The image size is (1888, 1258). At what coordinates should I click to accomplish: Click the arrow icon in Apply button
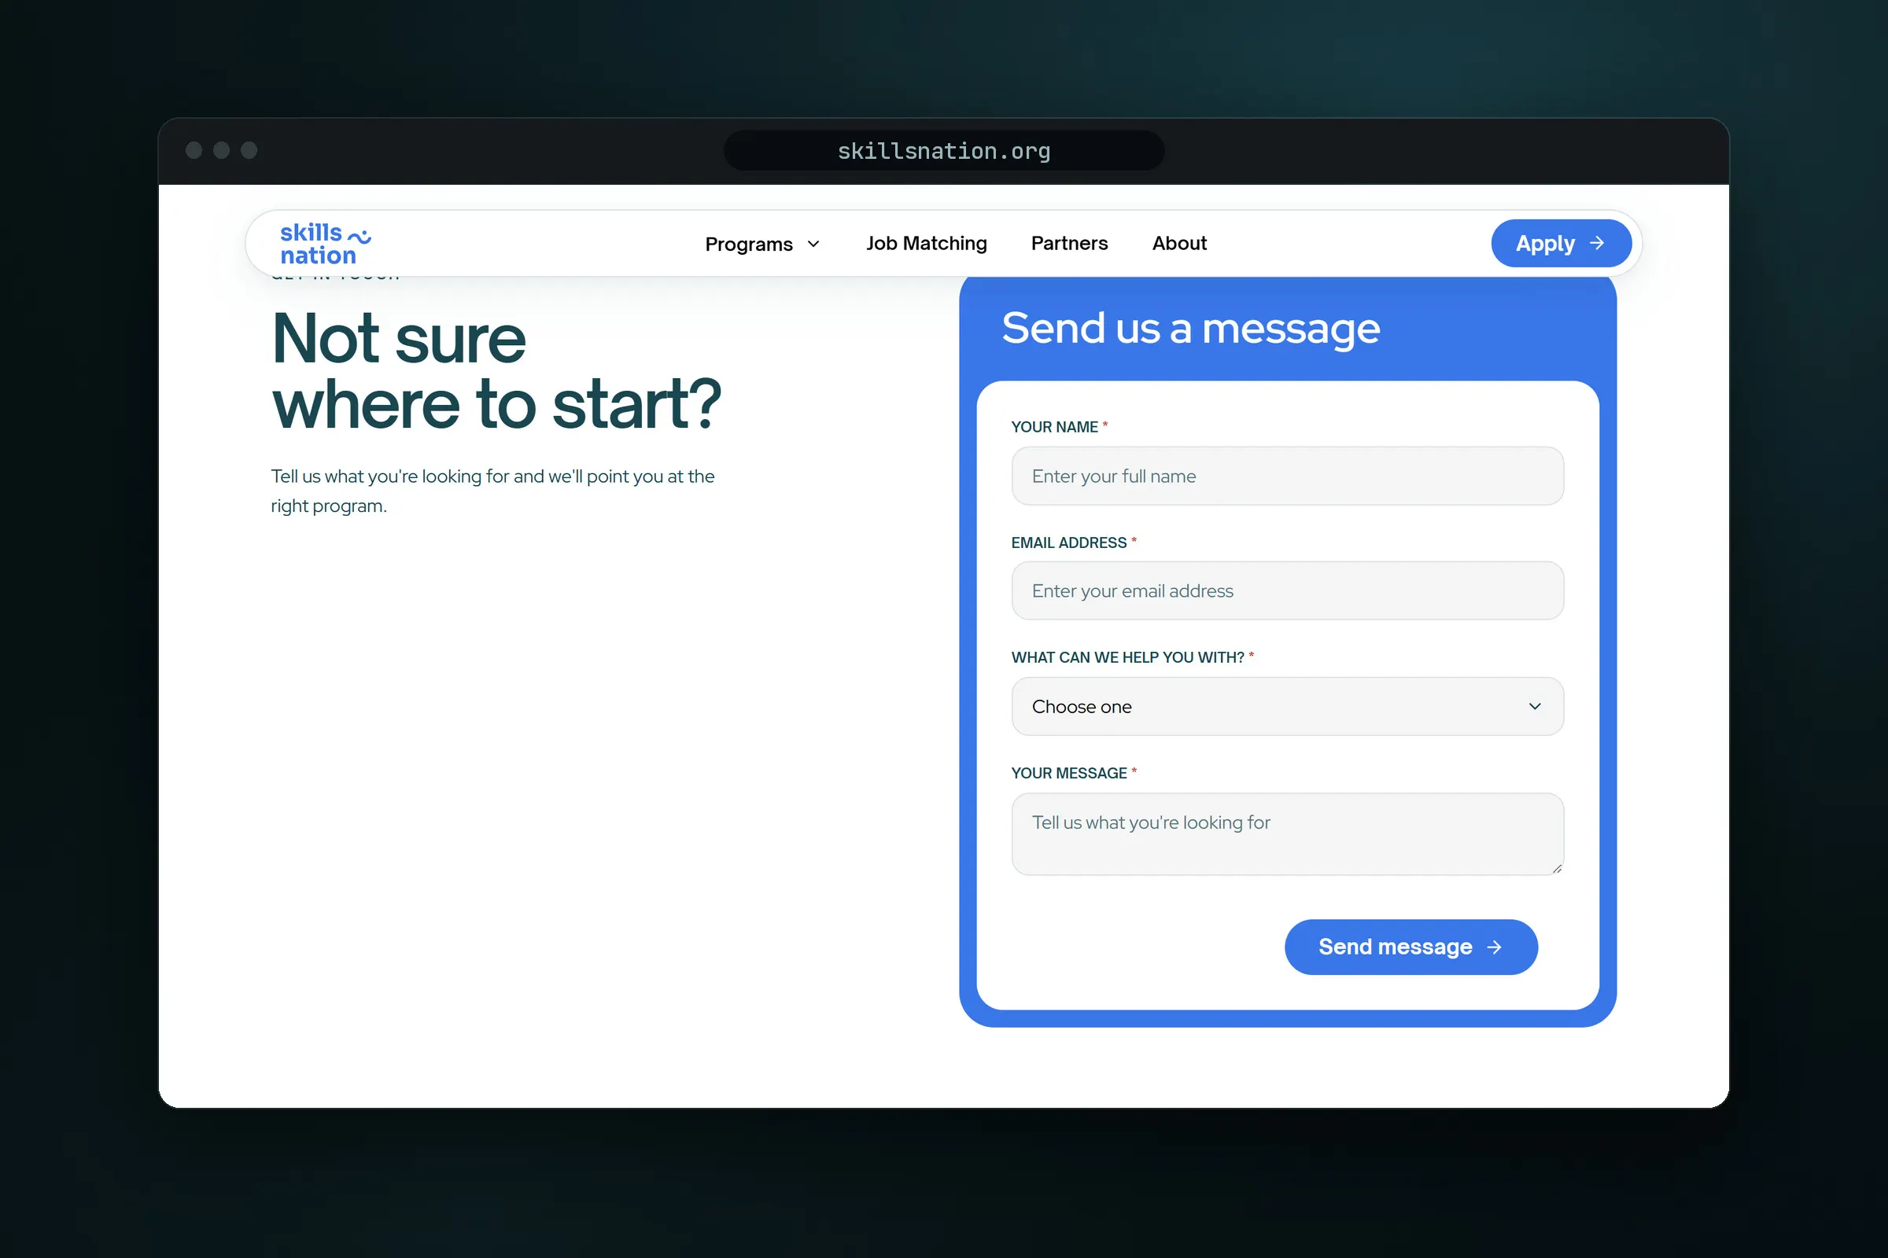1597,243
